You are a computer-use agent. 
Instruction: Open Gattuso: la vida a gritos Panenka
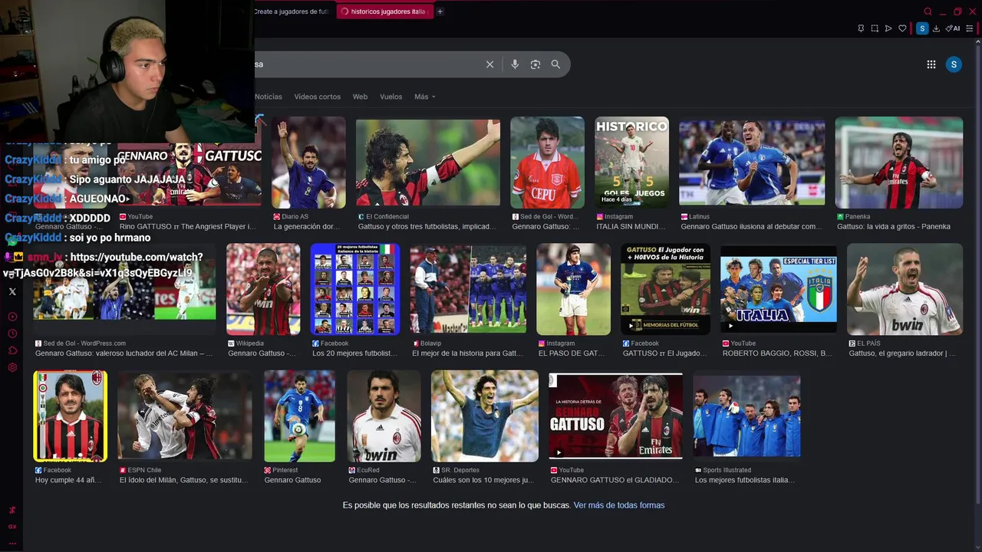(x=894, y=226)
